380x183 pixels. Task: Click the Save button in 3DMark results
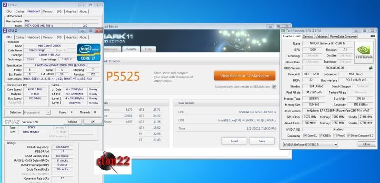coord(262,141)
